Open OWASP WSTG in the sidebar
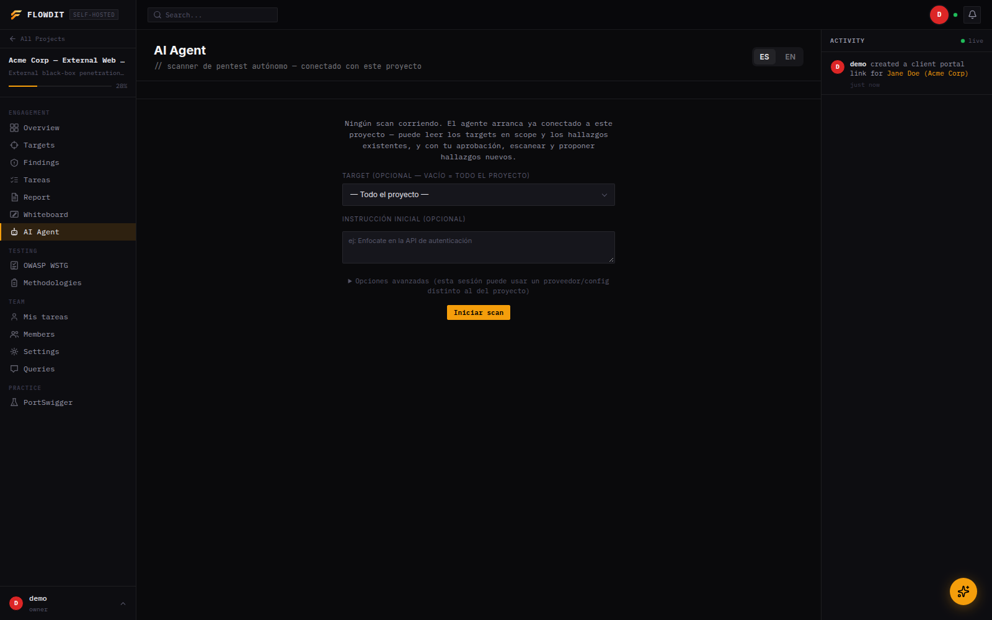Screen dimensions: 992x620 point(68,265)
